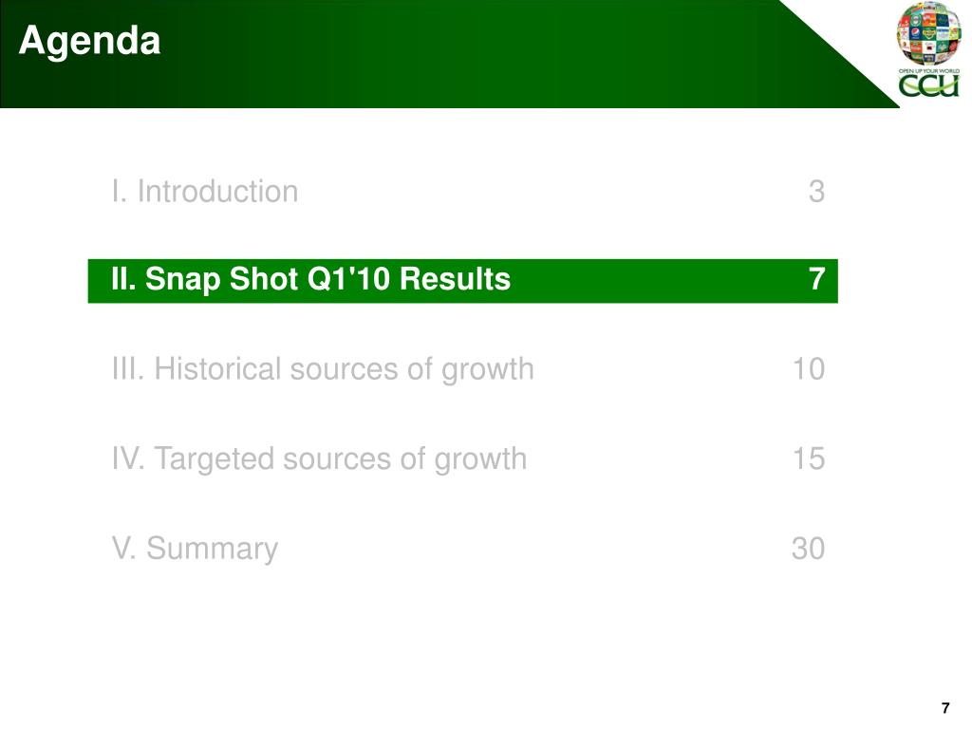Click the CCU globe logo
The width and height of the screenshot is (972, 729).
pyautogui.click(x=928, y=33)
